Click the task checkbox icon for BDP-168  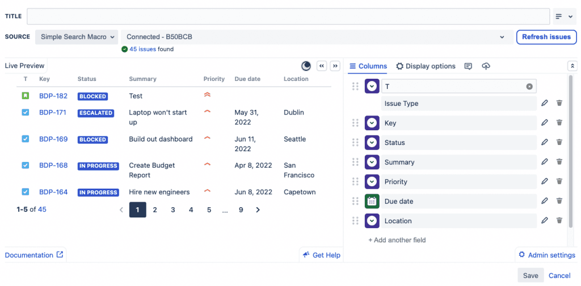pos(26,165)
